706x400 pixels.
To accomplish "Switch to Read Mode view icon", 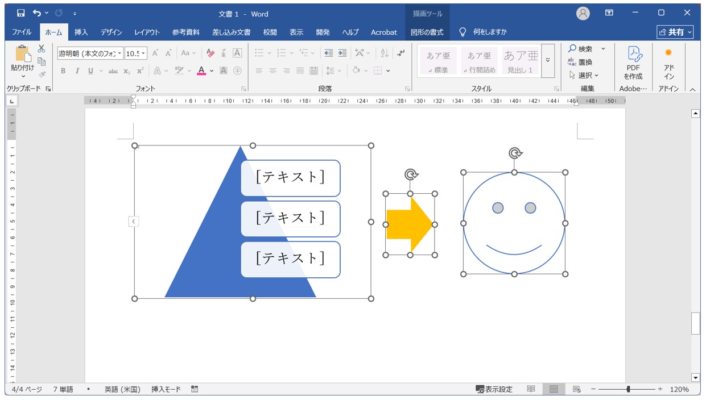I will coord(531,389).
